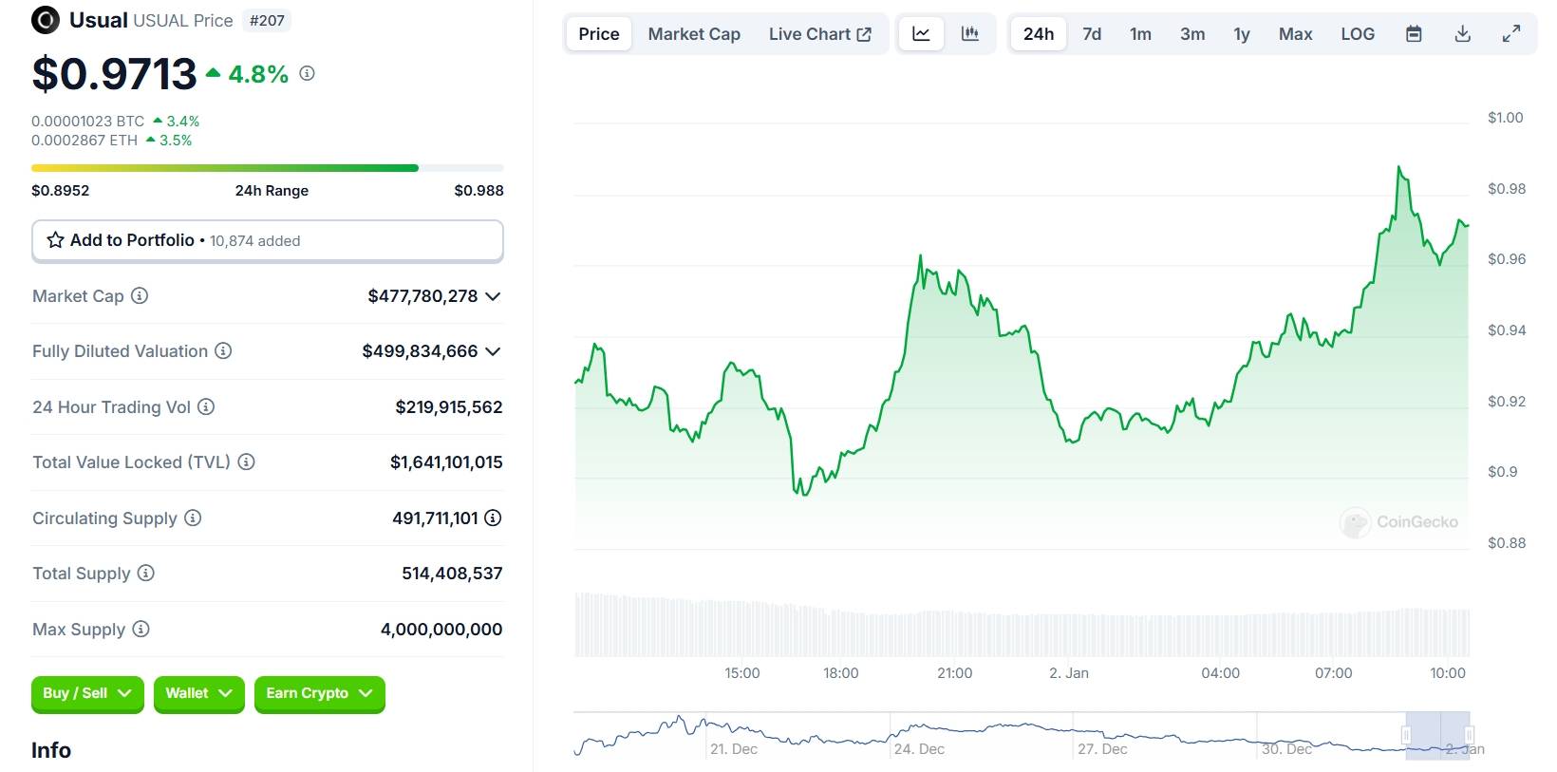Click the Info section heading
1557x772 pixels.
click(x=51, y=750)
